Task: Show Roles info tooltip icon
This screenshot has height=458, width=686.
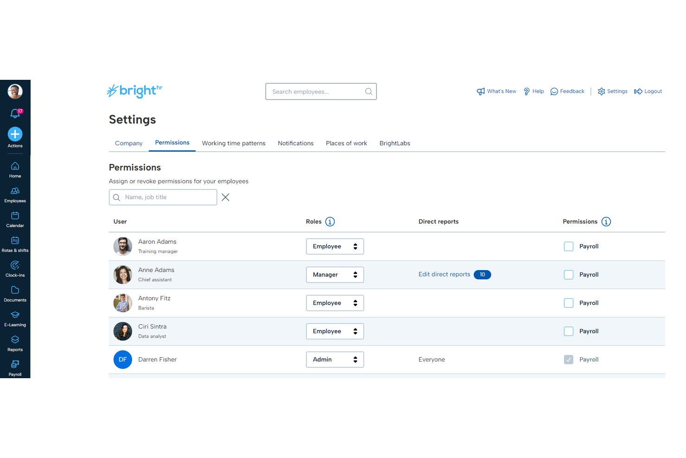Action: tap(330, 222)
